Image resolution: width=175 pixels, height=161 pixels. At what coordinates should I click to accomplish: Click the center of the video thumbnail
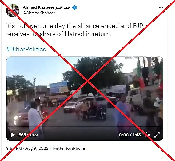(85, 98)
